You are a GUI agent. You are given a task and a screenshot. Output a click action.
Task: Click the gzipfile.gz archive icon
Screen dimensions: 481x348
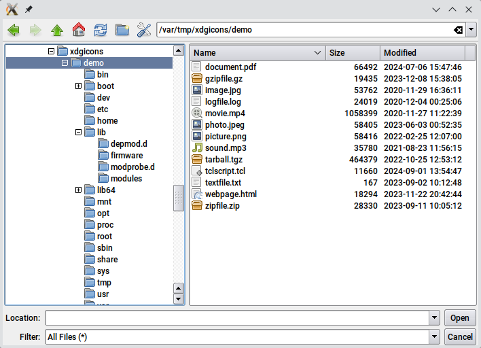tap(197, 79)
